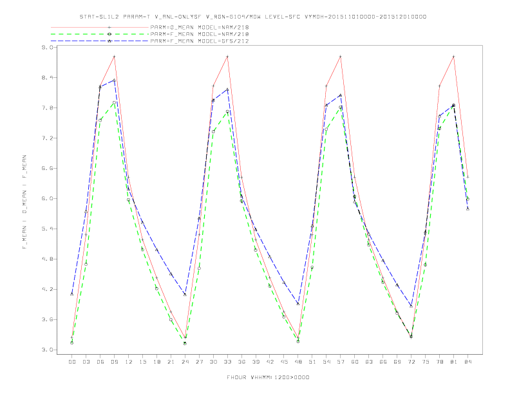Click the x-axis tick label 72
The image size is (510, 394).
pyautogui.click(x=411, y=362)
